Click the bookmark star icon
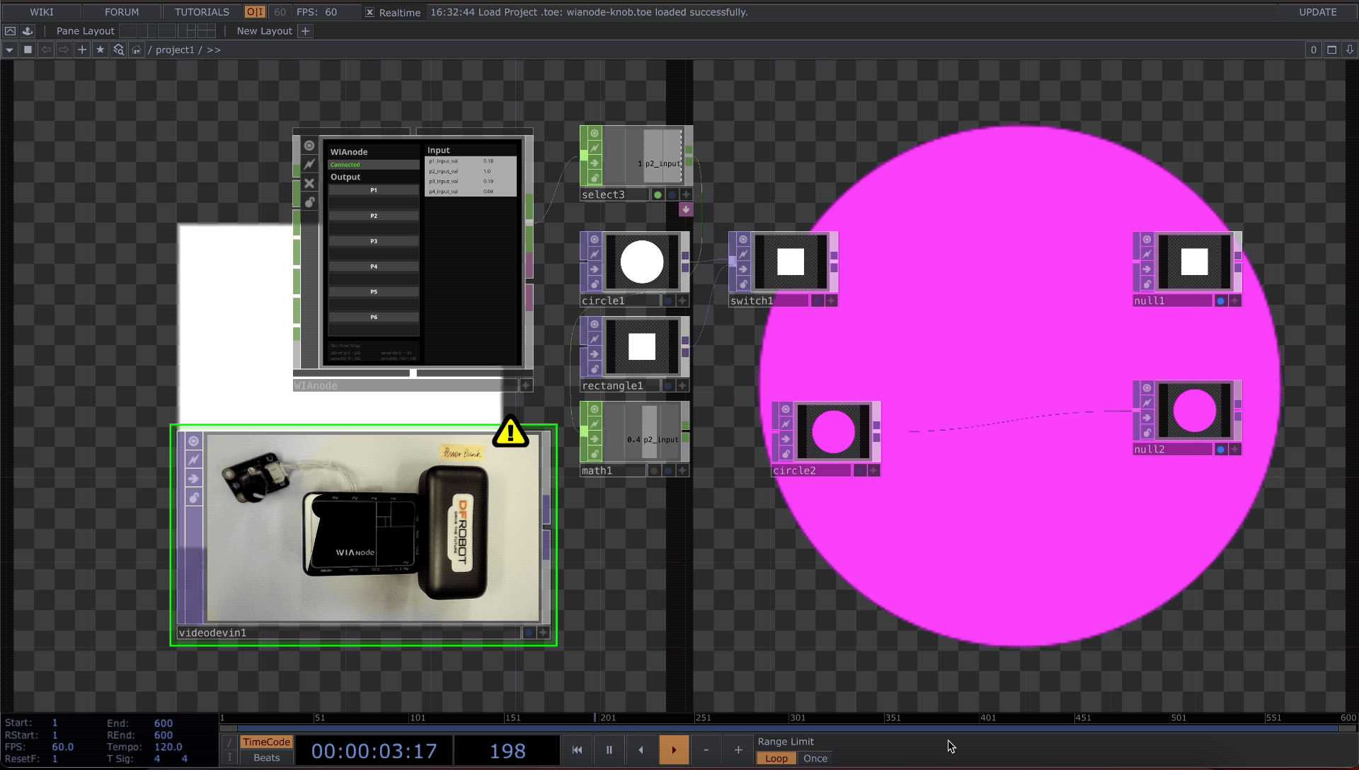 coord(100,49)
